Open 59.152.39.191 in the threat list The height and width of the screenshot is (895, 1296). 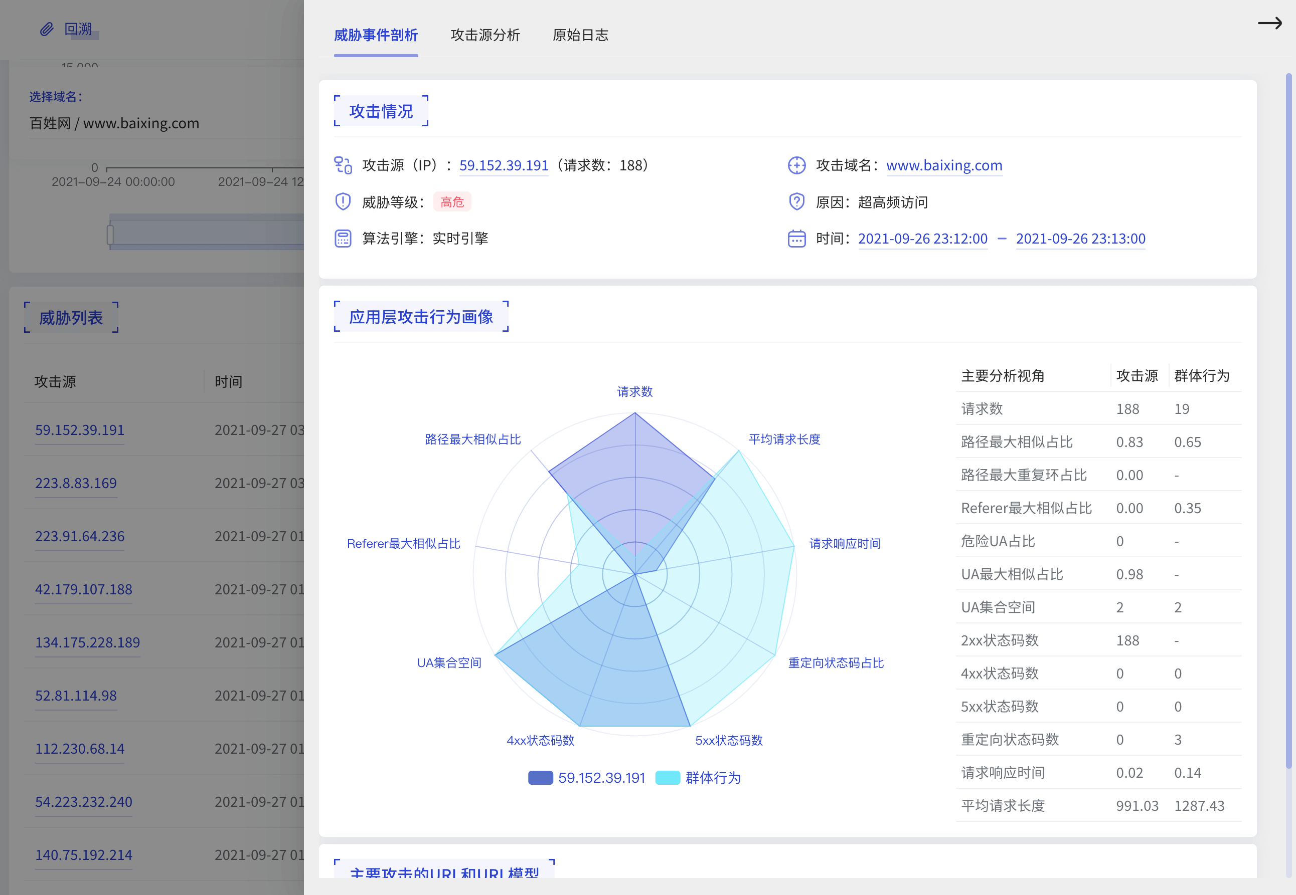pos(80,430)
